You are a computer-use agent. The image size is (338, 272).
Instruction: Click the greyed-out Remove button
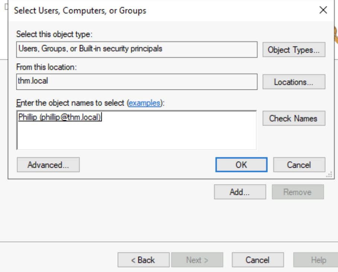[297, 192]
